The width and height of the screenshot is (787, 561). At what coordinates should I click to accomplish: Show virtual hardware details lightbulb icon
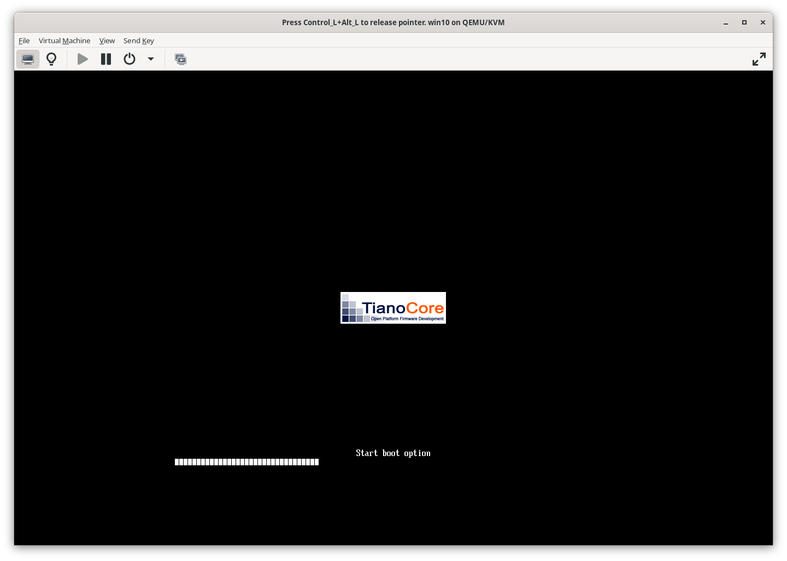click(x=51, y=59)
